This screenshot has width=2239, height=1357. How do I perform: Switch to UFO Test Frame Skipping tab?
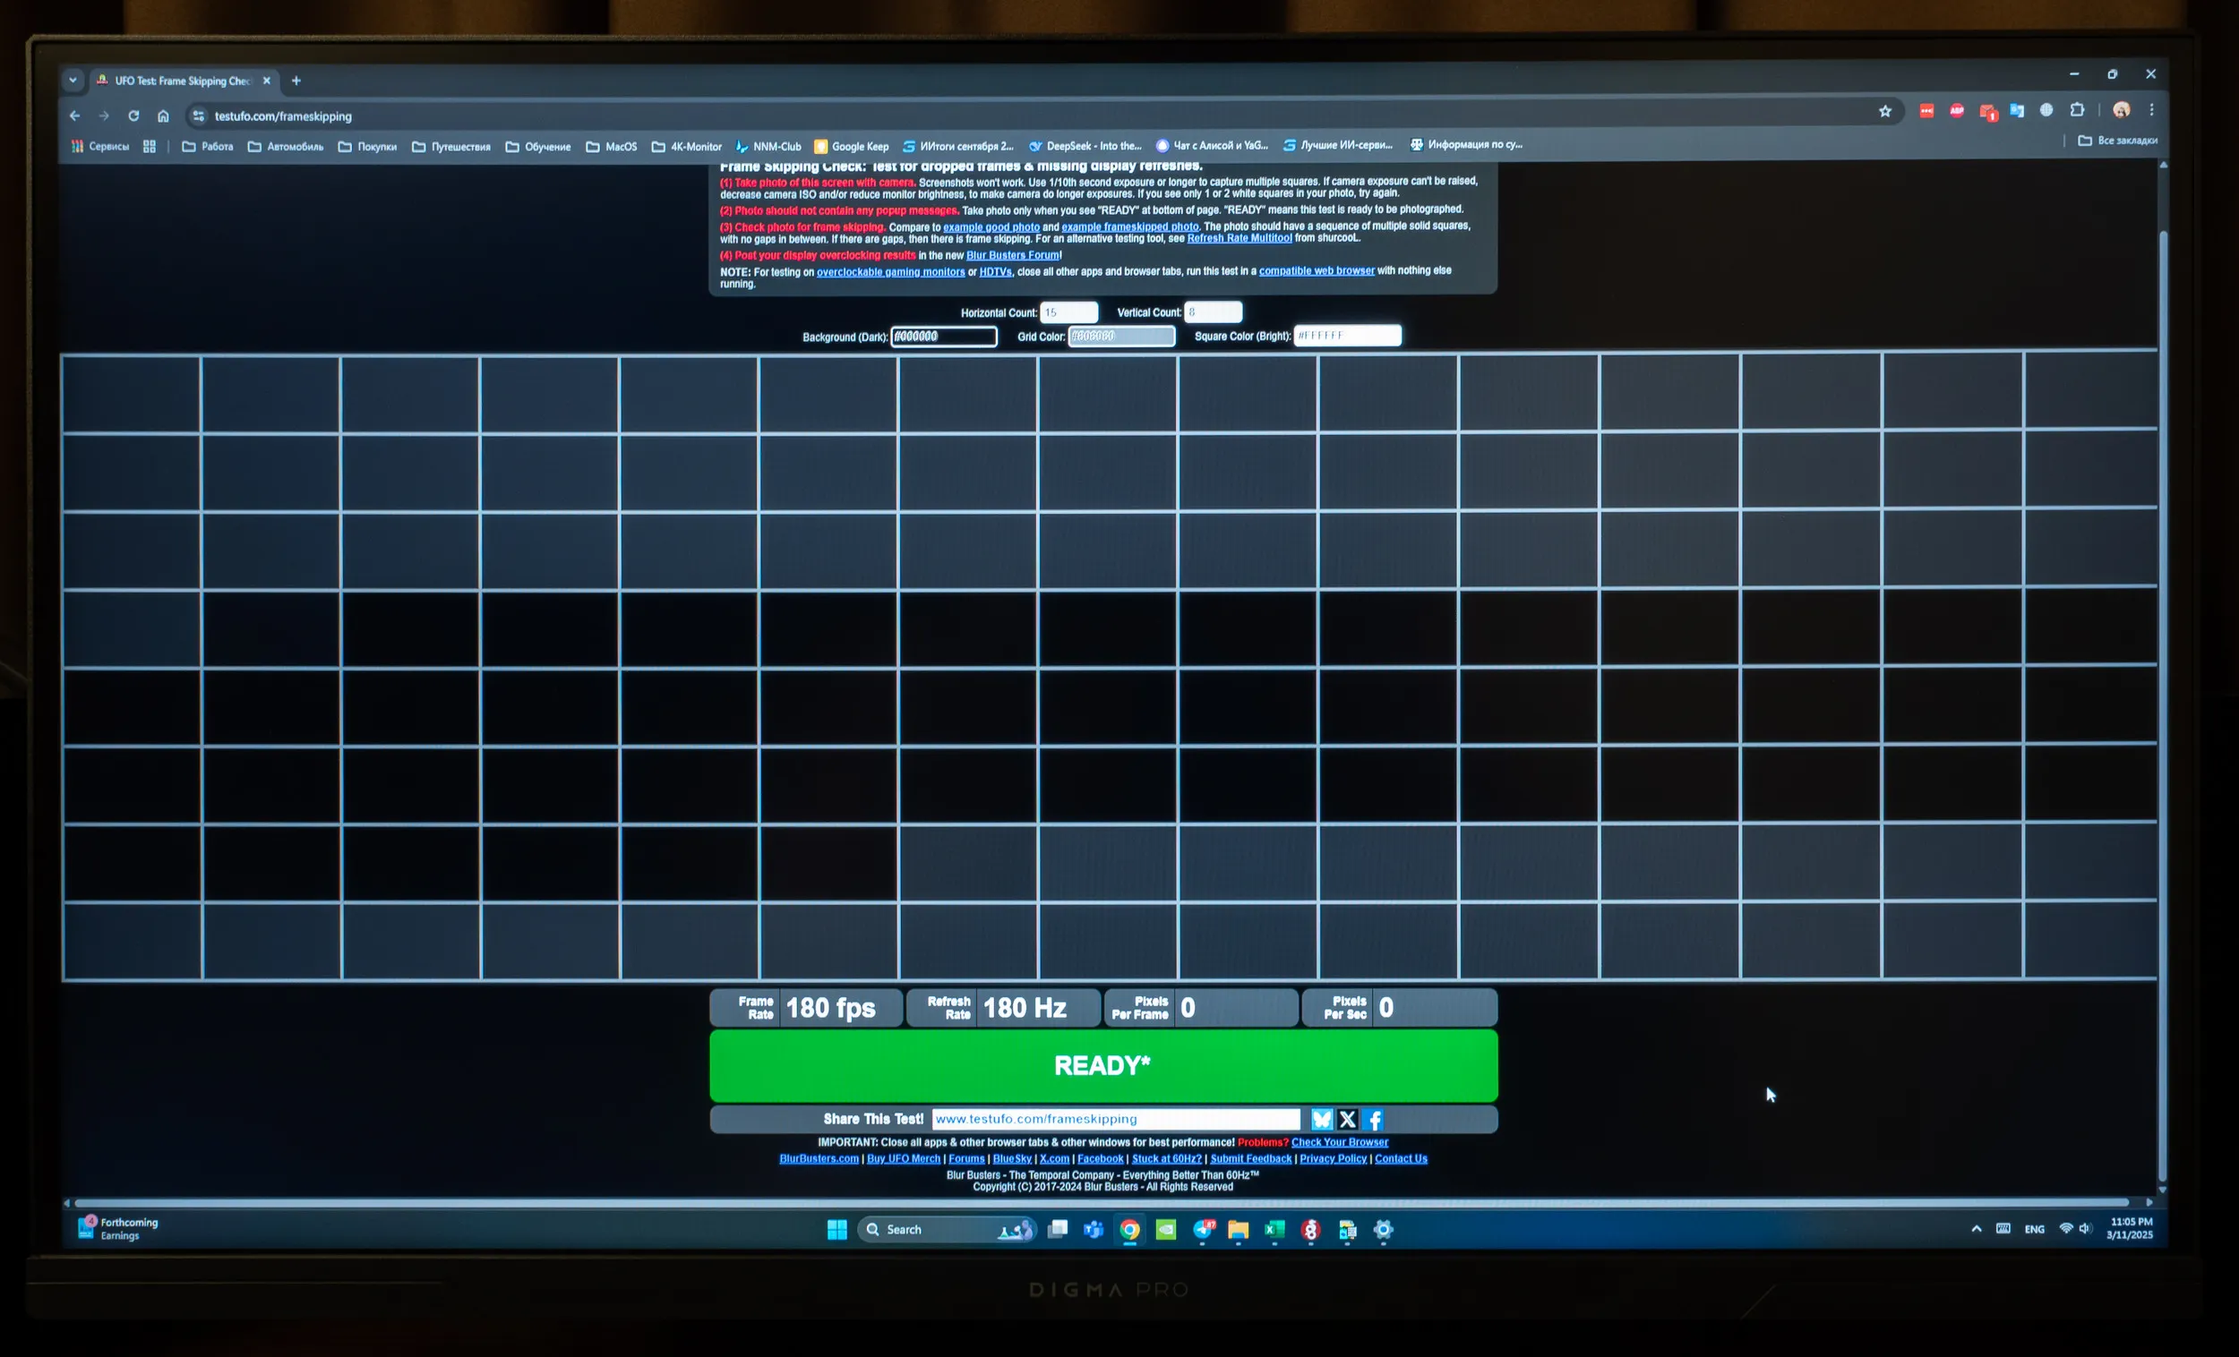[x=182, y=81]
